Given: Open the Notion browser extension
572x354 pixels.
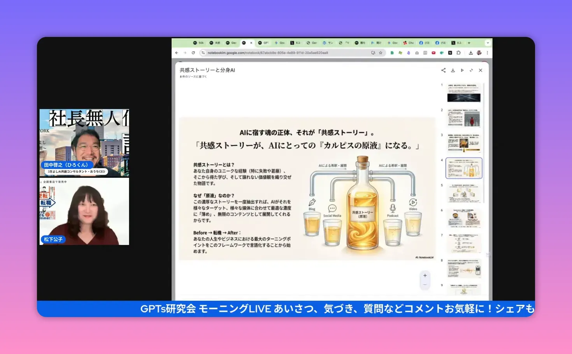Looking at the screenshot, I should coord(450,53).
